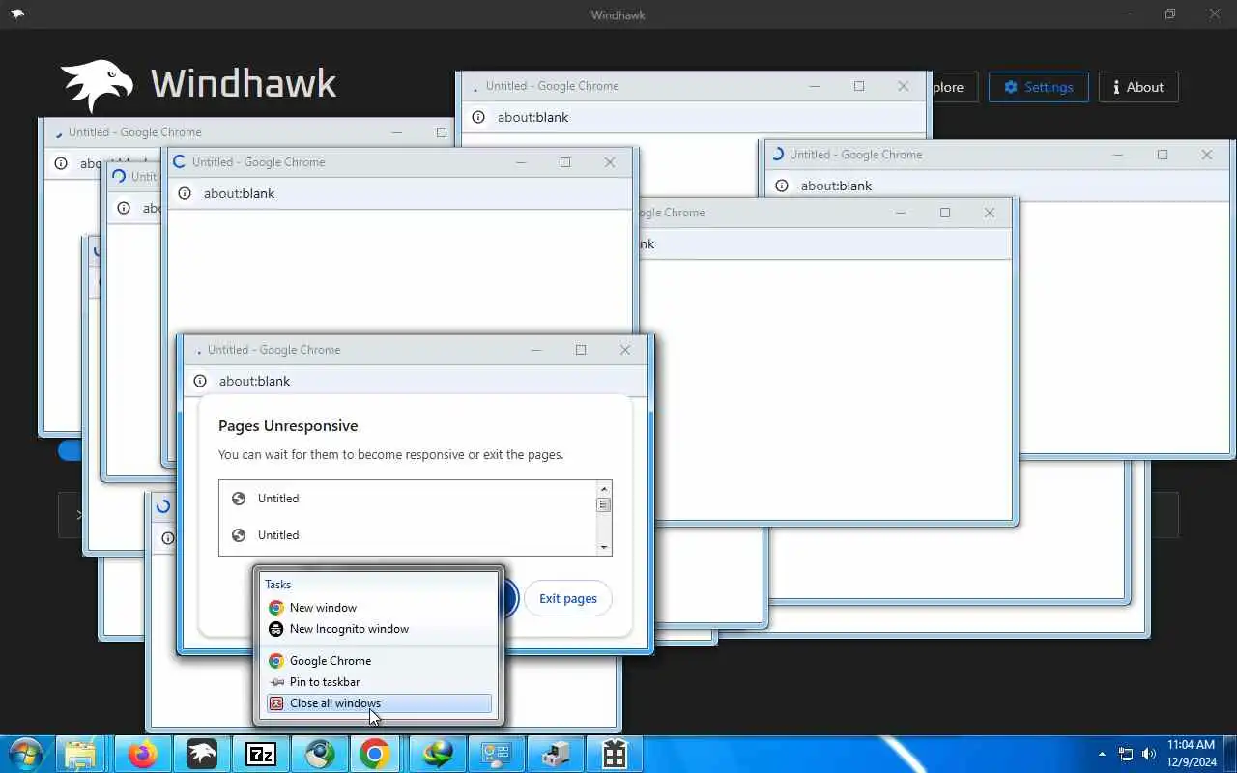Open network status tray icon

point(1126,754)
